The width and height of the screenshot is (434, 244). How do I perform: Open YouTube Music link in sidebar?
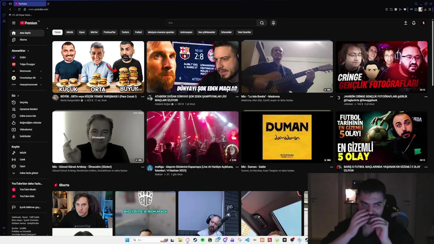pos(27,189)
